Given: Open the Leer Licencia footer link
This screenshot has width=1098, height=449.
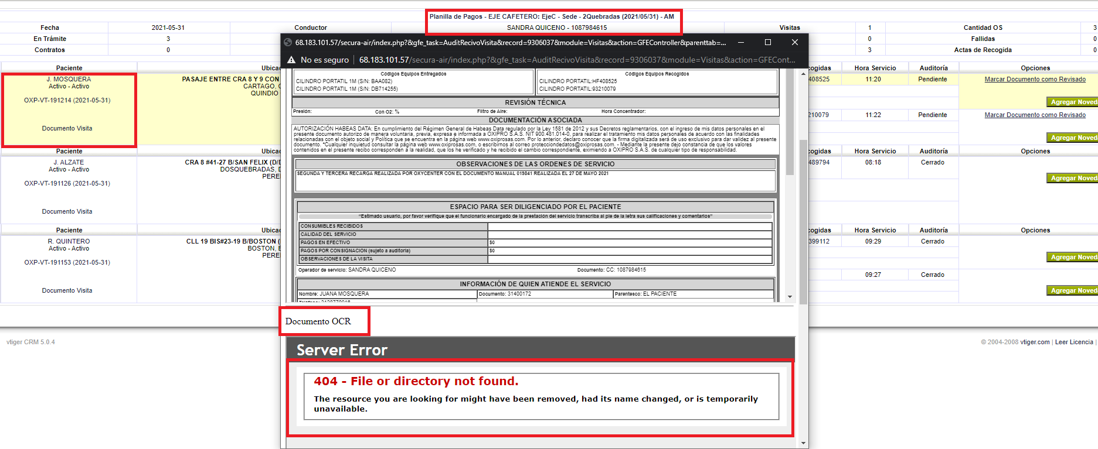Looking at the screenshot, I should (x=1074, y=342).
